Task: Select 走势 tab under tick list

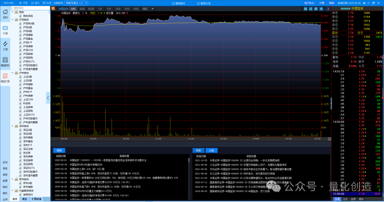Action: coord(353,199)
